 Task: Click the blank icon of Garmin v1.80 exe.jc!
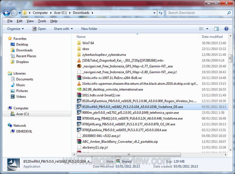[79, 72]
